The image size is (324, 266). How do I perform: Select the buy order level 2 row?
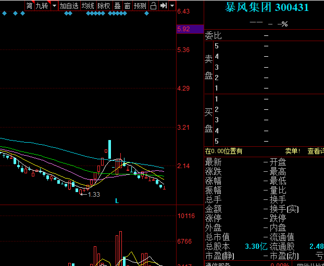tap(269, 109)
